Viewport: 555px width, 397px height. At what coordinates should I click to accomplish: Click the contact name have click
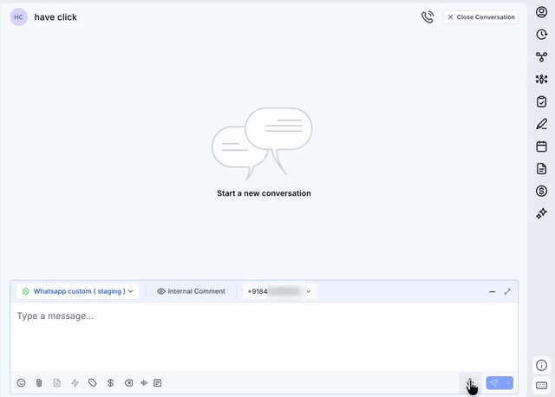click(55, 17)
